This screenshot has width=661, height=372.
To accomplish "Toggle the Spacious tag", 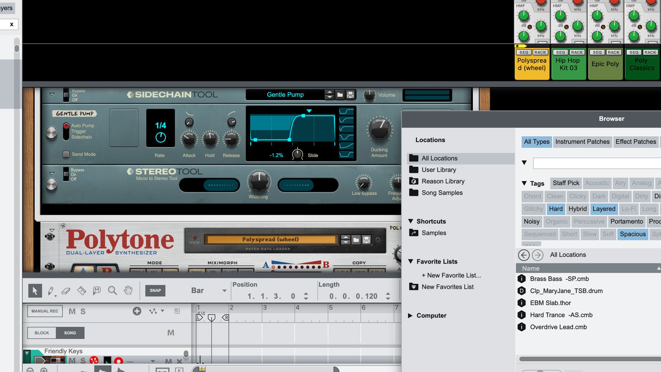I will coord(633,234).
